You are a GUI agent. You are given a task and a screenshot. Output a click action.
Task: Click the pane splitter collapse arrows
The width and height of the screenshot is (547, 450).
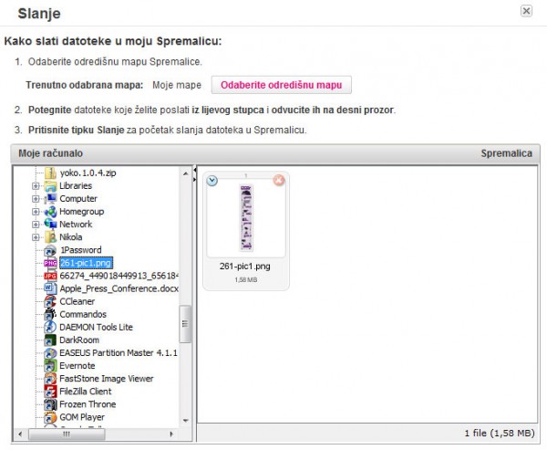click(x=195, y=174)
